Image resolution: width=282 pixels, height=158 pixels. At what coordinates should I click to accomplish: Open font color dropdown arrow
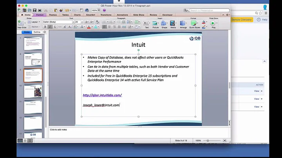tap(92, 27)
